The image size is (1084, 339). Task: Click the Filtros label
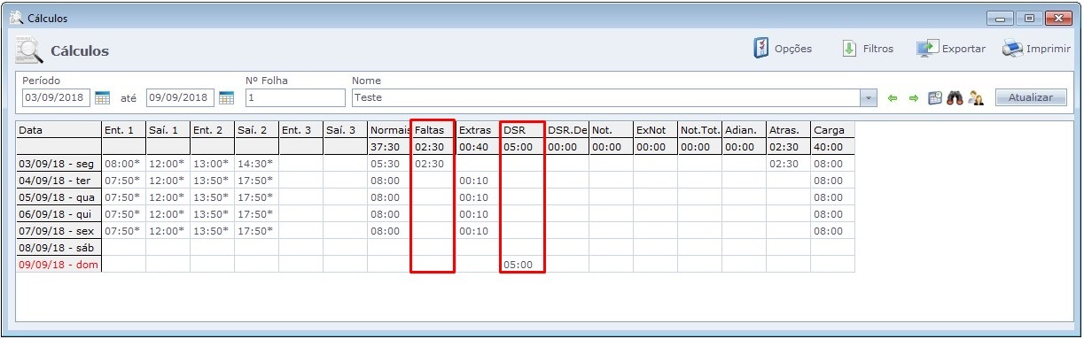coord(878,49)
